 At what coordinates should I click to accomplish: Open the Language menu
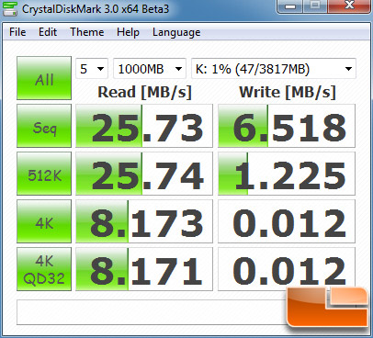click(176, 32)
